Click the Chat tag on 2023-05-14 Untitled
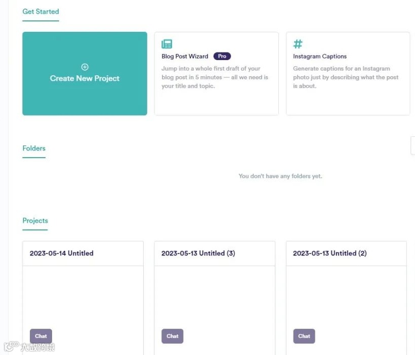The image size is (415, 355). pyautogui.click(x=41, y=336)
